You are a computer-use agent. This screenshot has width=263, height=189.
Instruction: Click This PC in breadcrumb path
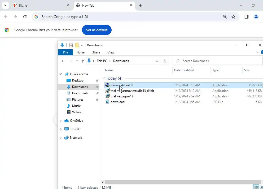tap(102, 61)
